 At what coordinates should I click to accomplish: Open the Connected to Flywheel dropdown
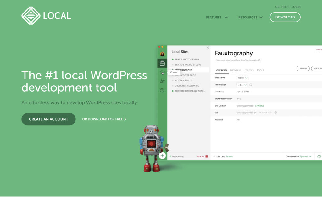click(x=299, y=157)
